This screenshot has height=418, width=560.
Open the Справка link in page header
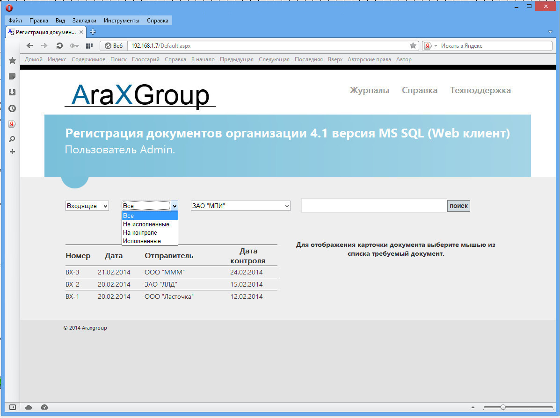419,90
